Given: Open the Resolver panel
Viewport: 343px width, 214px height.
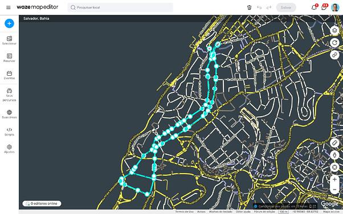Looking at the screenshot, I should [9, 58].
